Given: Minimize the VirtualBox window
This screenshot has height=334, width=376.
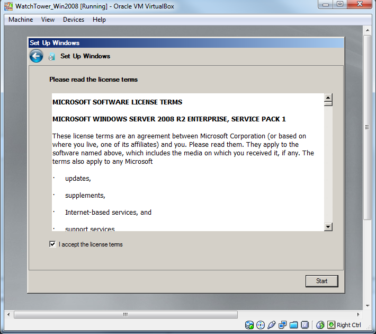Looking at the screenshot, I should click(325, 4).
